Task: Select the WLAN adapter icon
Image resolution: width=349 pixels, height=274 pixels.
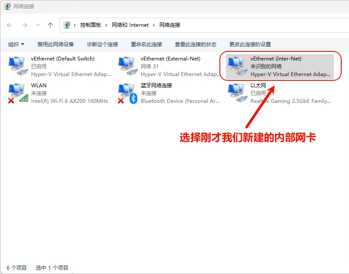Action: [18, 93]
